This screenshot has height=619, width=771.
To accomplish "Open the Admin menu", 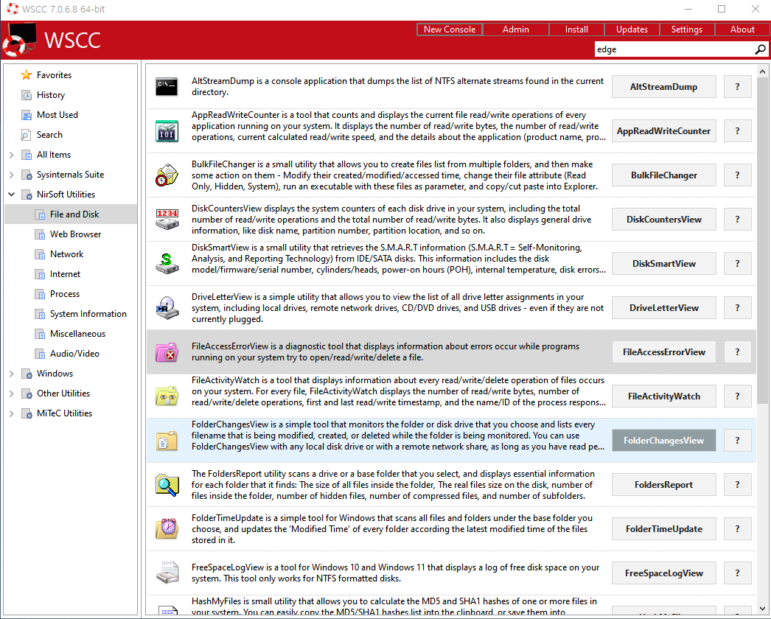I will tap(516, 29).
